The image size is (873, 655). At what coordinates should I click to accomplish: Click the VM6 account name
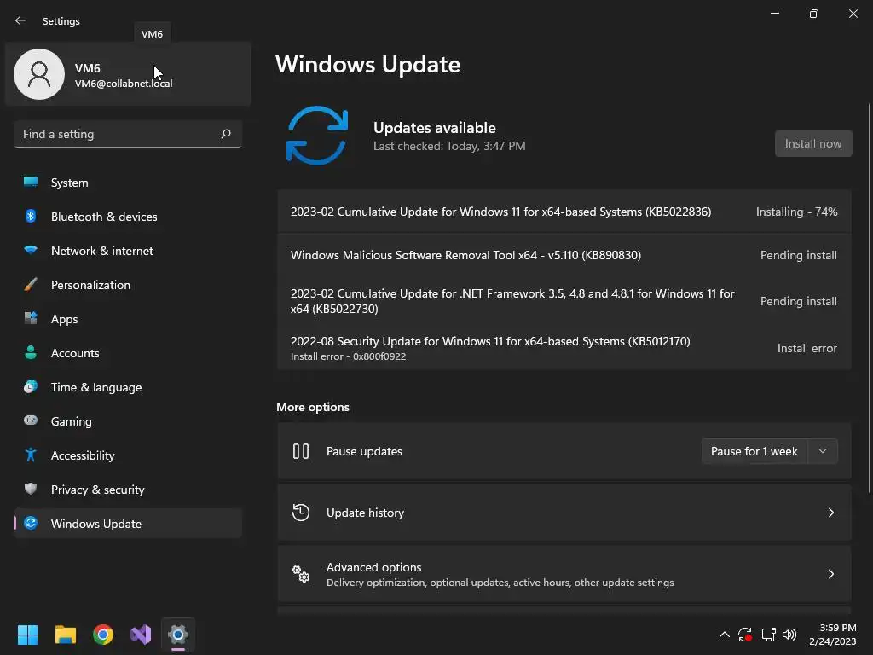[x=88, y=68]
